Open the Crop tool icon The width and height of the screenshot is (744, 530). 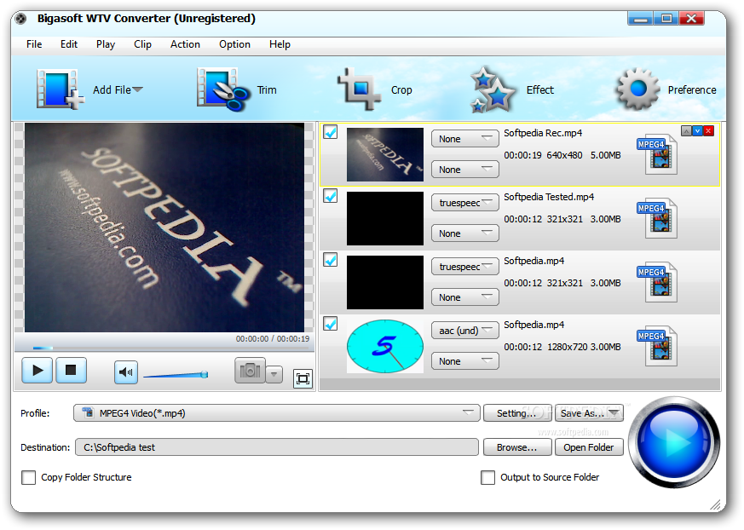359,89
